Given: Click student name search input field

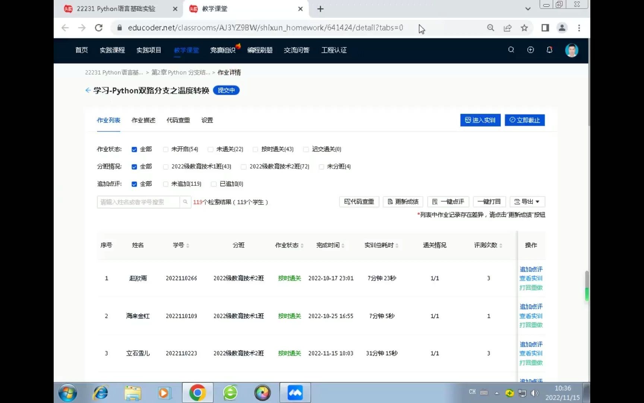Looking at the screenshot, I should (x=138, y=202).
